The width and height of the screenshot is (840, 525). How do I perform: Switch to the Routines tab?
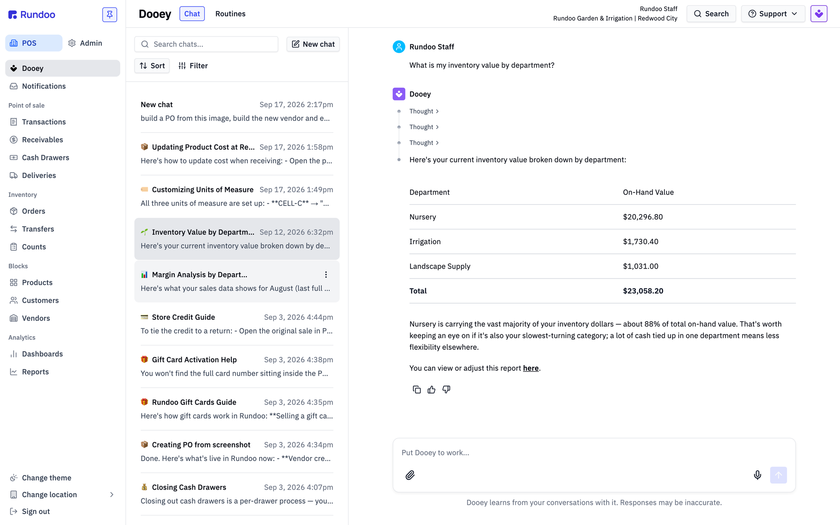click(x=231, y=14)
